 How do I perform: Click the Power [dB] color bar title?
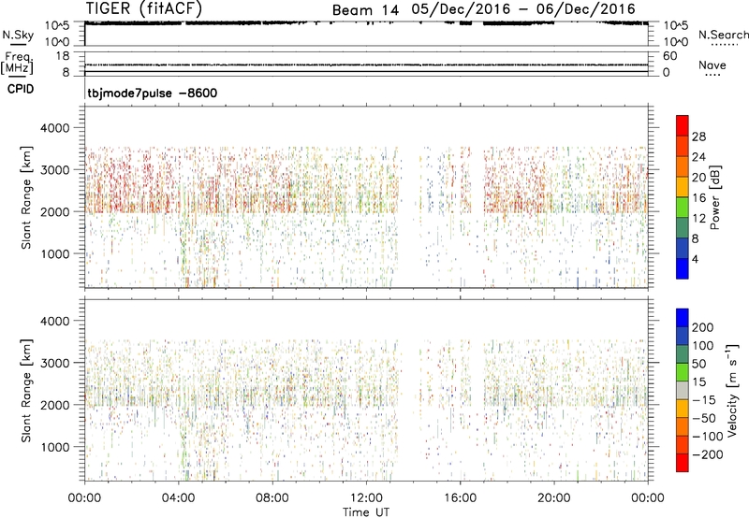point(715,197)
